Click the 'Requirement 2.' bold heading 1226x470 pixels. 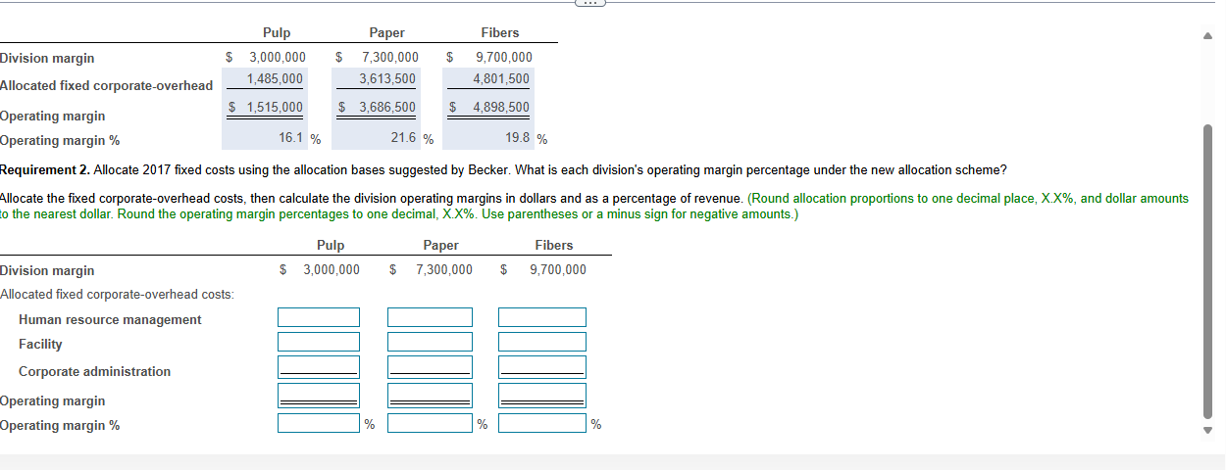(45, 169)
